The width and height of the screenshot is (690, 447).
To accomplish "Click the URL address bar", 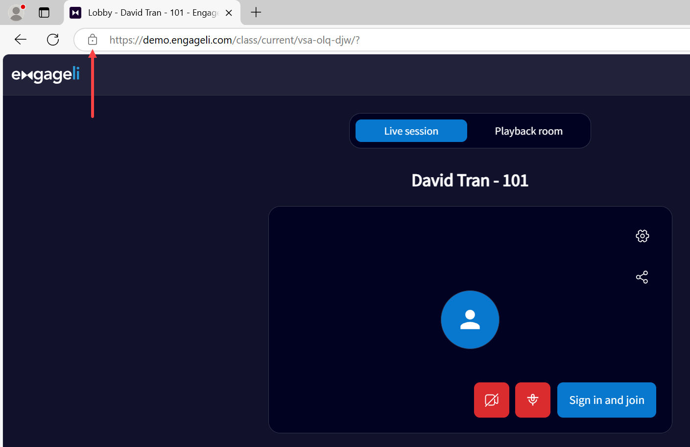I will (382, 40).
